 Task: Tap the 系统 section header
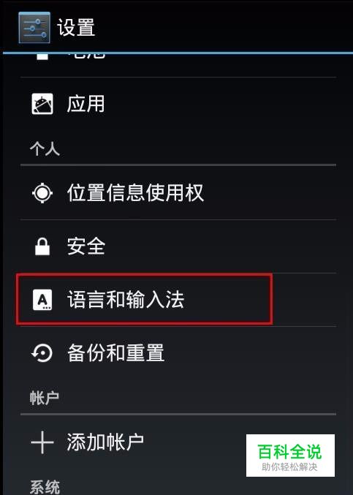pyautogui.click(x=45, y=486)
